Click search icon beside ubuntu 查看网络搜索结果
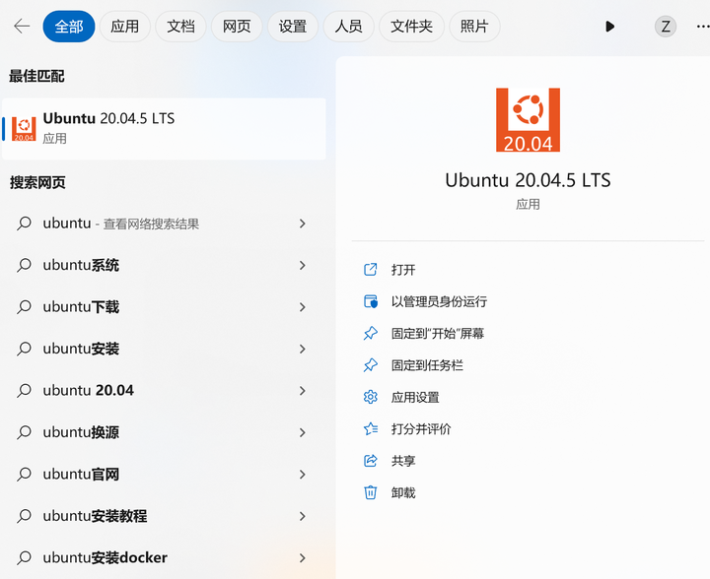Viewport: 710px width, 579px height. 24,224
